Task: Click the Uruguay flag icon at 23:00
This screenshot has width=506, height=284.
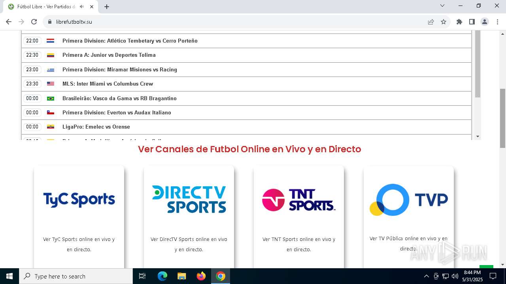Action: coord(51,70)
